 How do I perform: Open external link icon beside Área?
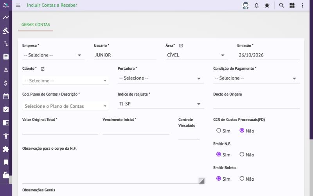[x=181, y=45]
